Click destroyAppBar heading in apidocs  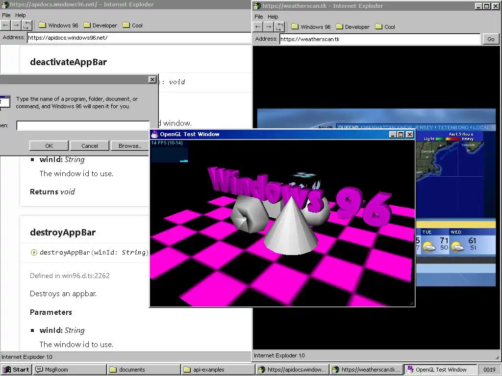[x=63, y=233]
